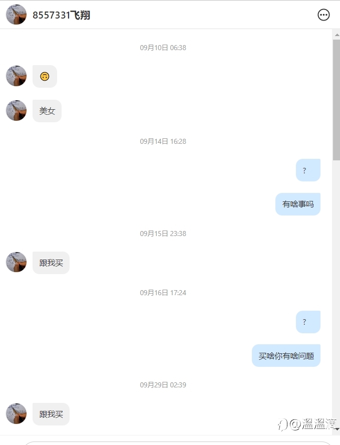Click the bottom 跟我买 message bubble
The image size is (340, 445).
(51, 414)
